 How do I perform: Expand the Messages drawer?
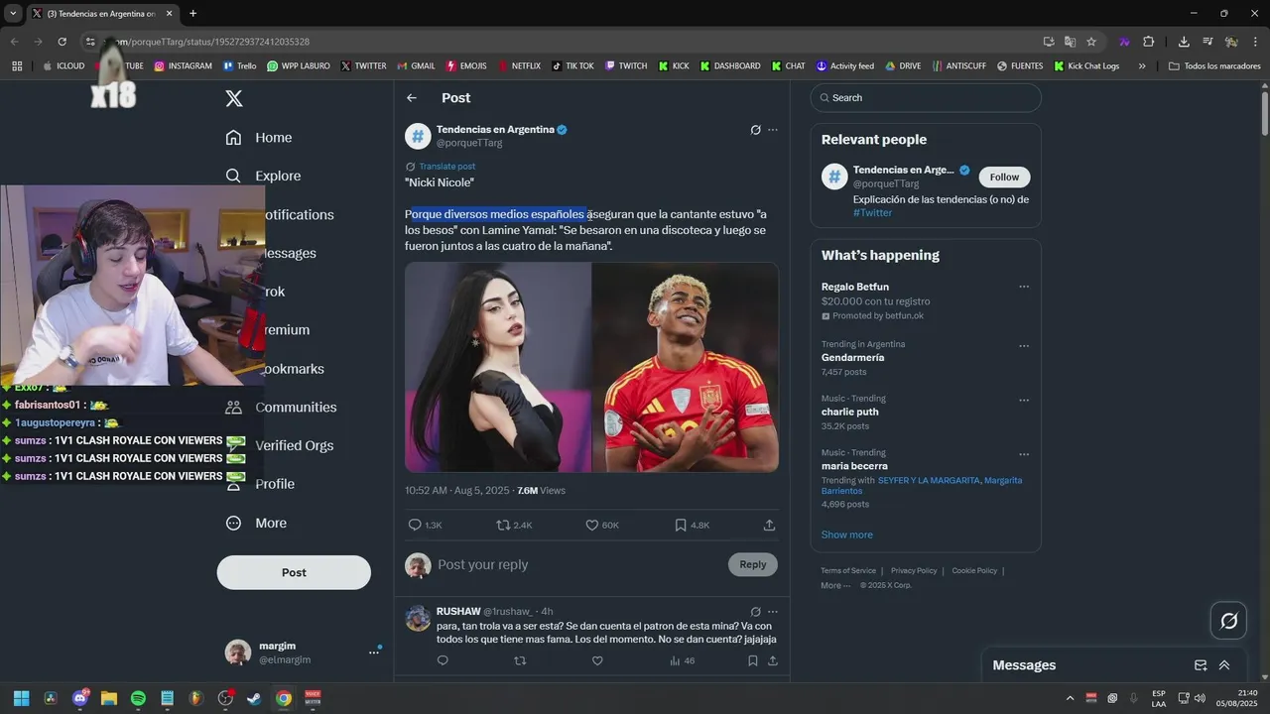1224,665
